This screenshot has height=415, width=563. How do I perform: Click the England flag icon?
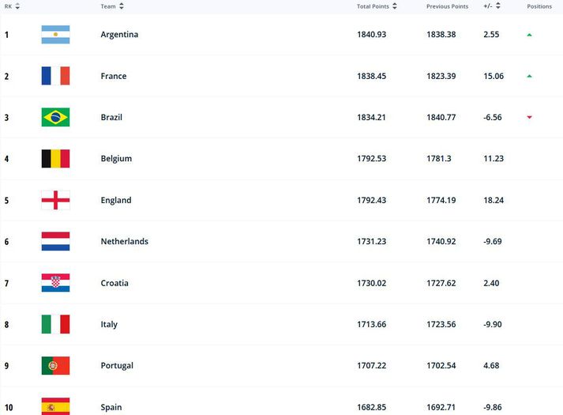(x=55, y=200)
